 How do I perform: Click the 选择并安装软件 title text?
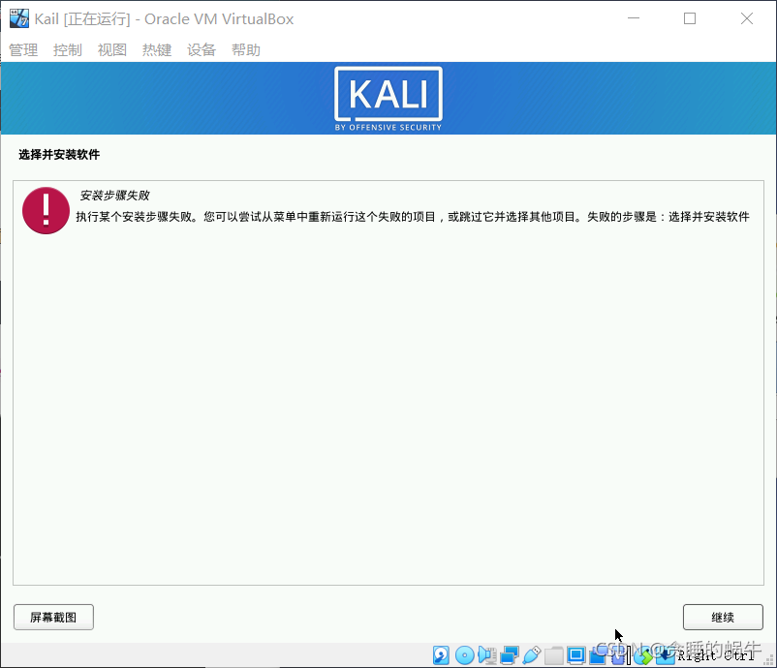(x=59, y=155)
